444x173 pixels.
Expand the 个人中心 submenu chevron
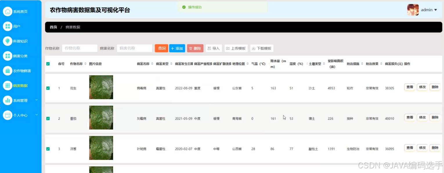coord(37,115)
